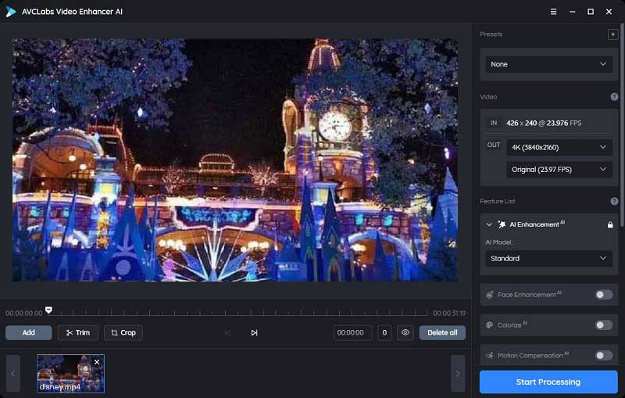Click the AI Model label
Viewport: 625px width, 398px height.
[x=499, y=242]
